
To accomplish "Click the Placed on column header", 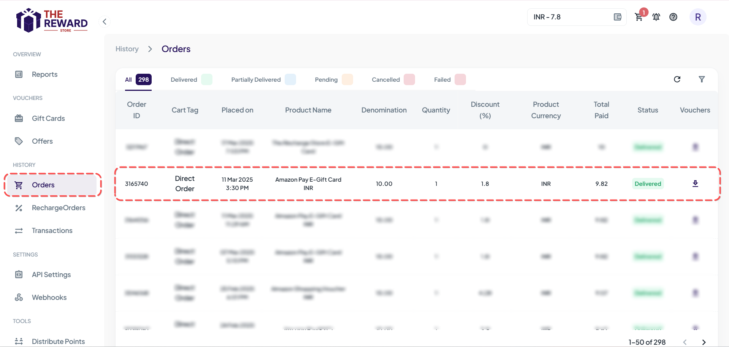I will [x=237, y=110].
